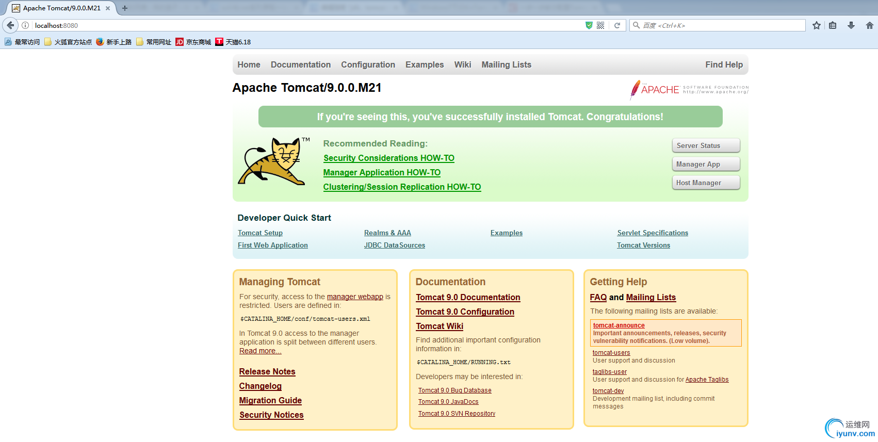Viewport: 878px width, 442px height.
Task: Open Wiki in the navigation bar
Action: pyautogui.click(x=463, y=64)
